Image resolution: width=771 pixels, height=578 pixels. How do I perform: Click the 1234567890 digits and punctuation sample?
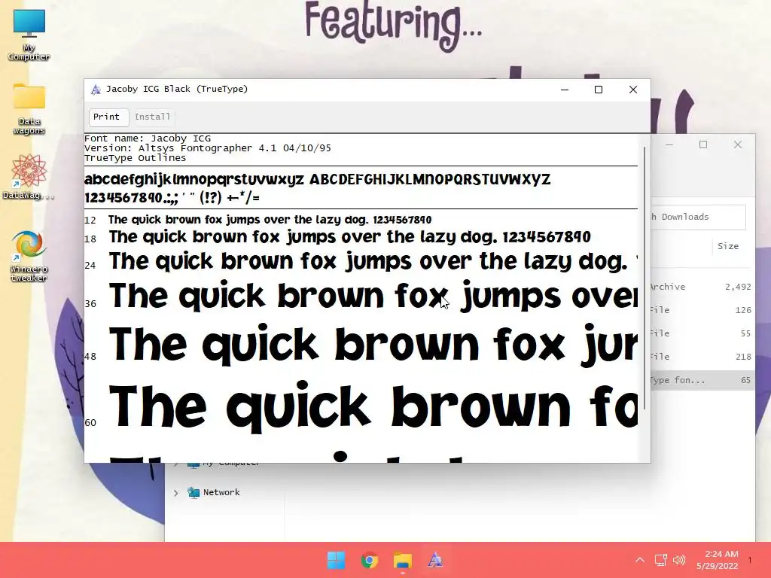[x=172, y=198]
